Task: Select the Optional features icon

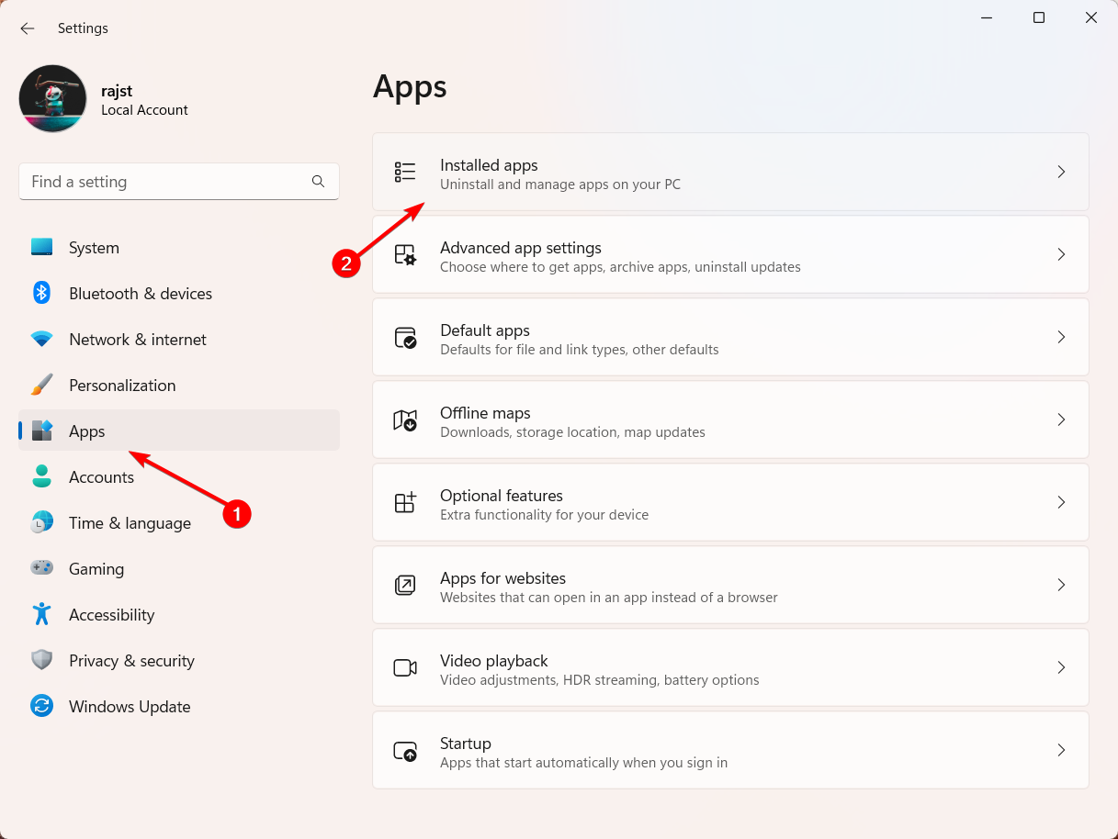Action: pos(404,502)
